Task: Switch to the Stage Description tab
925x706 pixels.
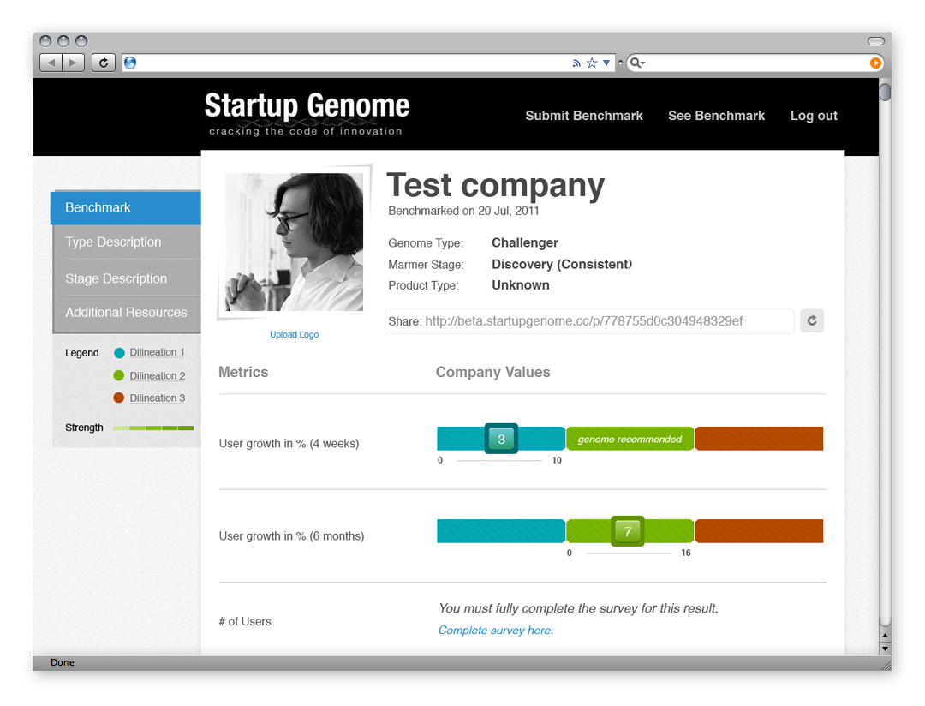Action: tap(127, 278)
